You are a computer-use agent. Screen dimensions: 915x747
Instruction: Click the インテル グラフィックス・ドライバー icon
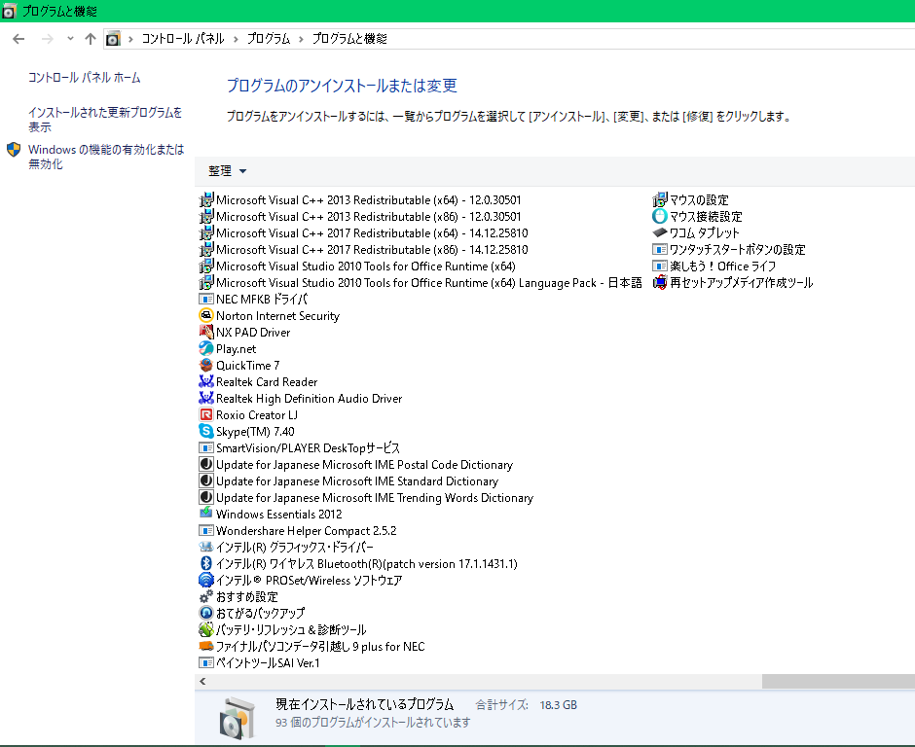click(206, 547)
